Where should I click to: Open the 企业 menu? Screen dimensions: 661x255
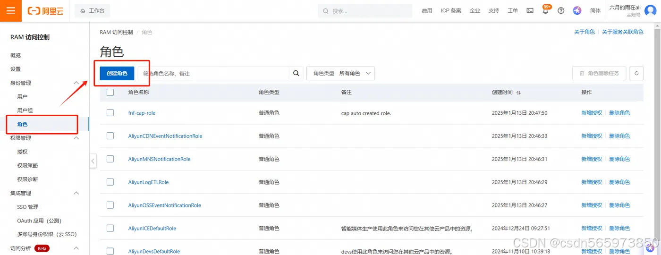tap(475, 10)
